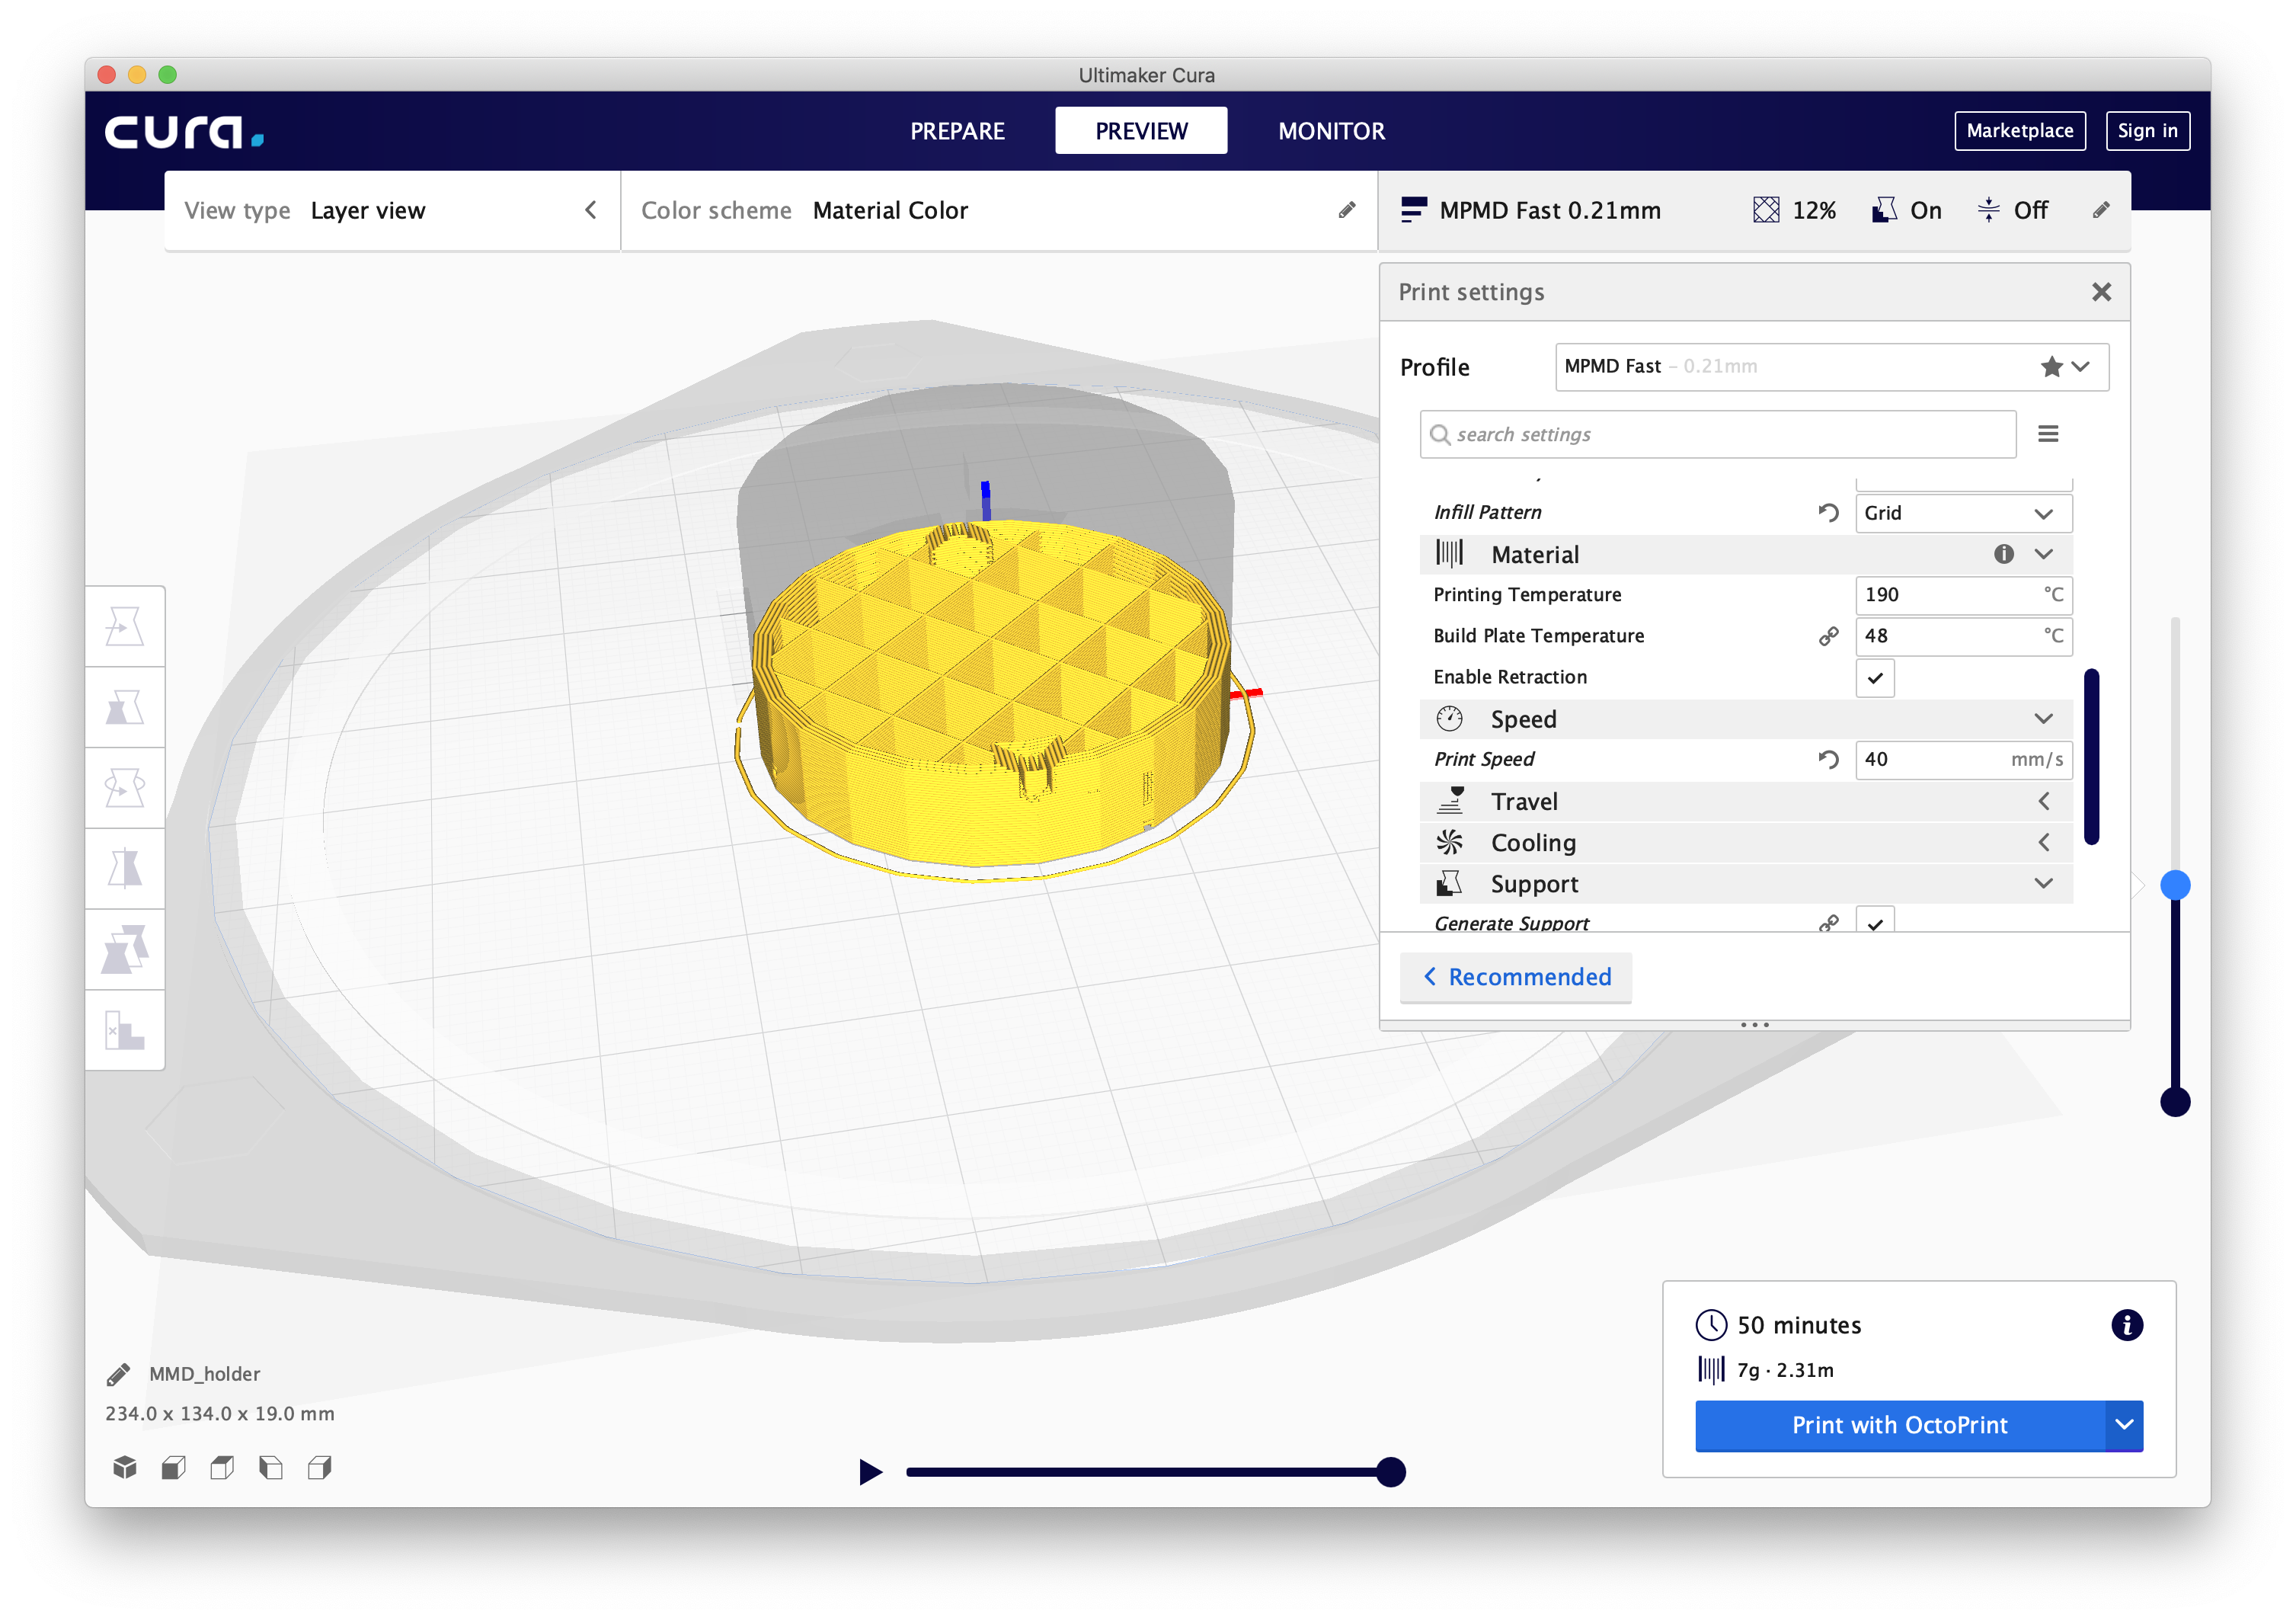Click the horizontal path slider handle

(1390, 1472)
